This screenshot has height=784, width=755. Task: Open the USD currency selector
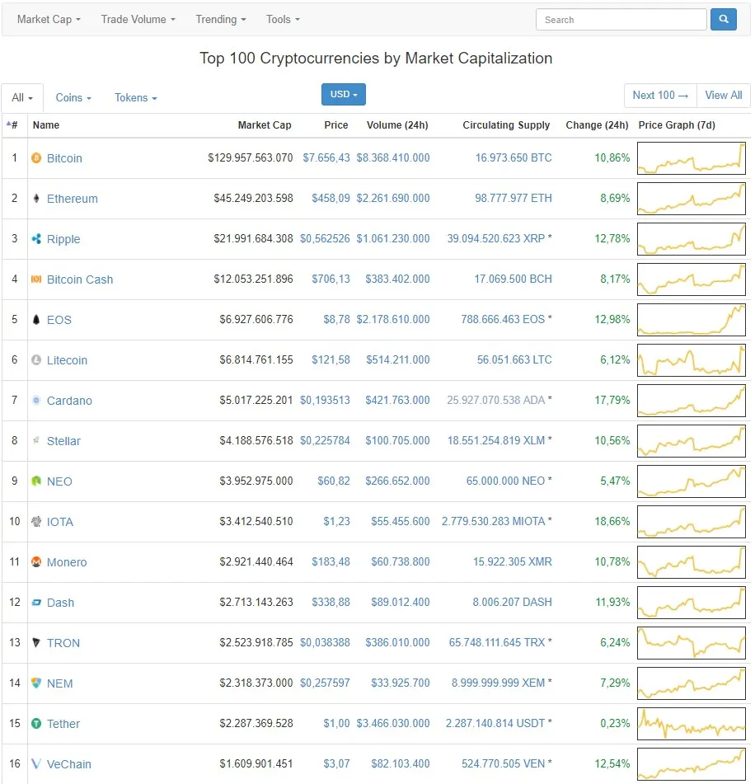point(344,95)
